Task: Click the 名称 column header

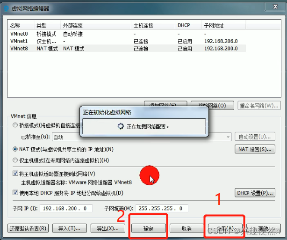Action: click(21, 25)
